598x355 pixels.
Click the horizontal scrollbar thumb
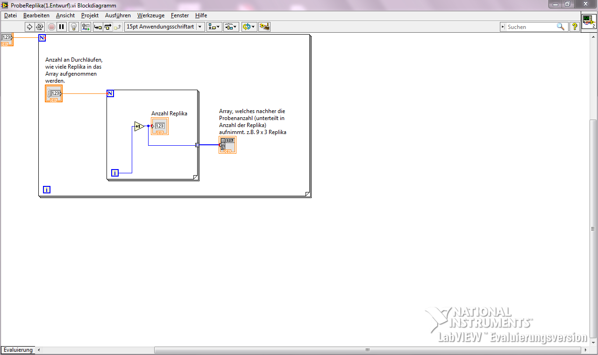coord(367,350)
